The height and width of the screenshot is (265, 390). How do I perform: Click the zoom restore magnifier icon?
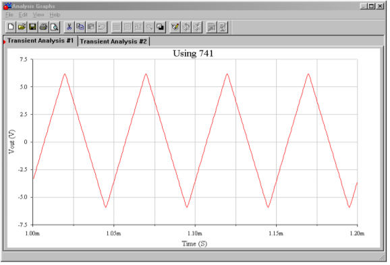point(149,26)
